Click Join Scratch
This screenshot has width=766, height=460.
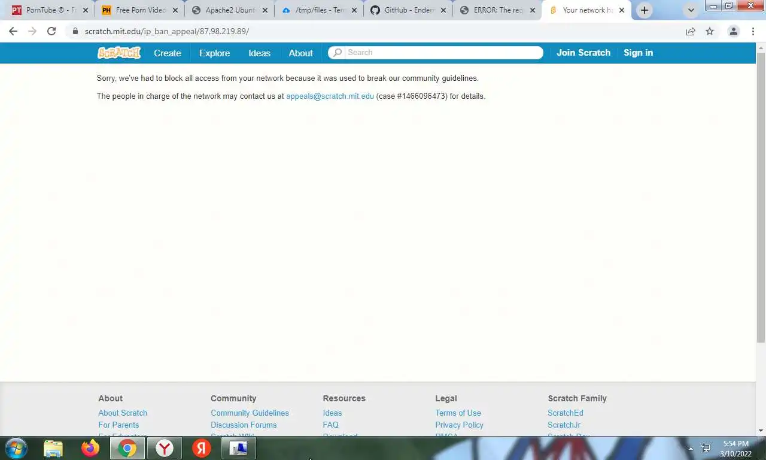pos(583,53)
